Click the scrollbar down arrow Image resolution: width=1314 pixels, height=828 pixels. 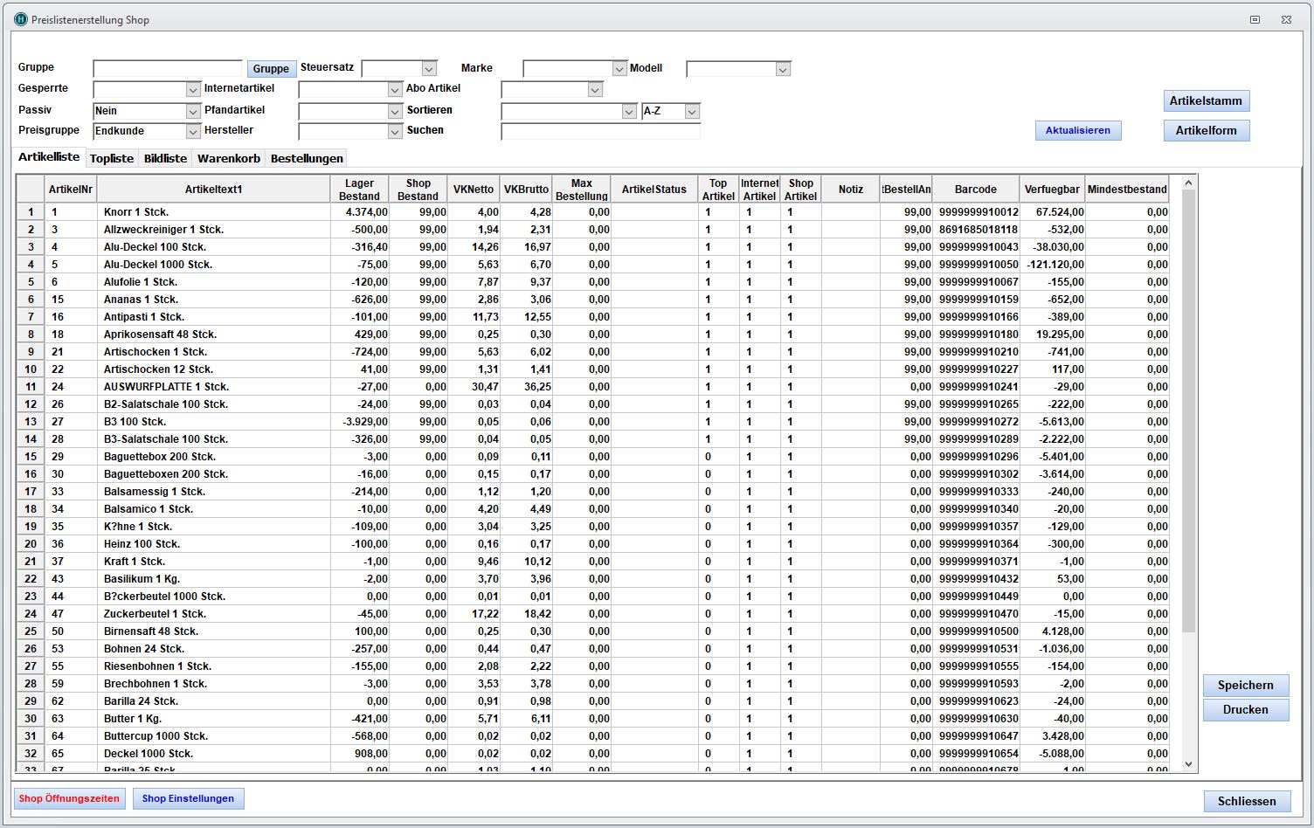(1188, 764)
